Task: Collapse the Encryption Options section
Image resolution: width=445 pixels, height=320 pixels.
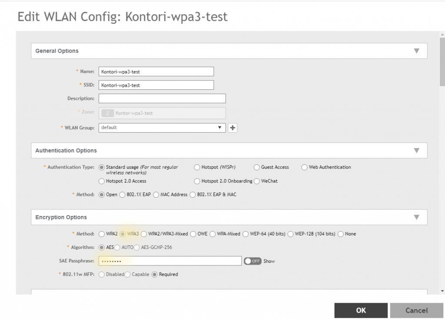Action: point(416,217)
